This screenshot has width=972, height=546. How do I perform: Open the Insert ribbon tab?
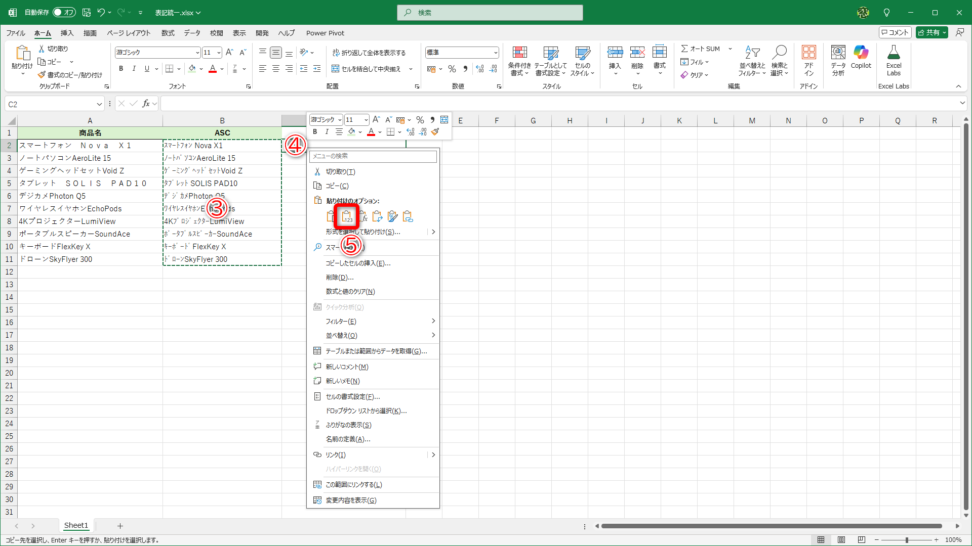click(67, 33)
